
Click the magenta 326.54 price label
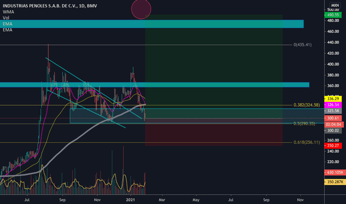333,105
